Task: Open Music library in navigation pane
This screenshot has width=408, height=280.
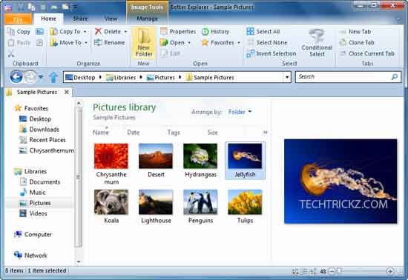Action: (x=33, y=192)
